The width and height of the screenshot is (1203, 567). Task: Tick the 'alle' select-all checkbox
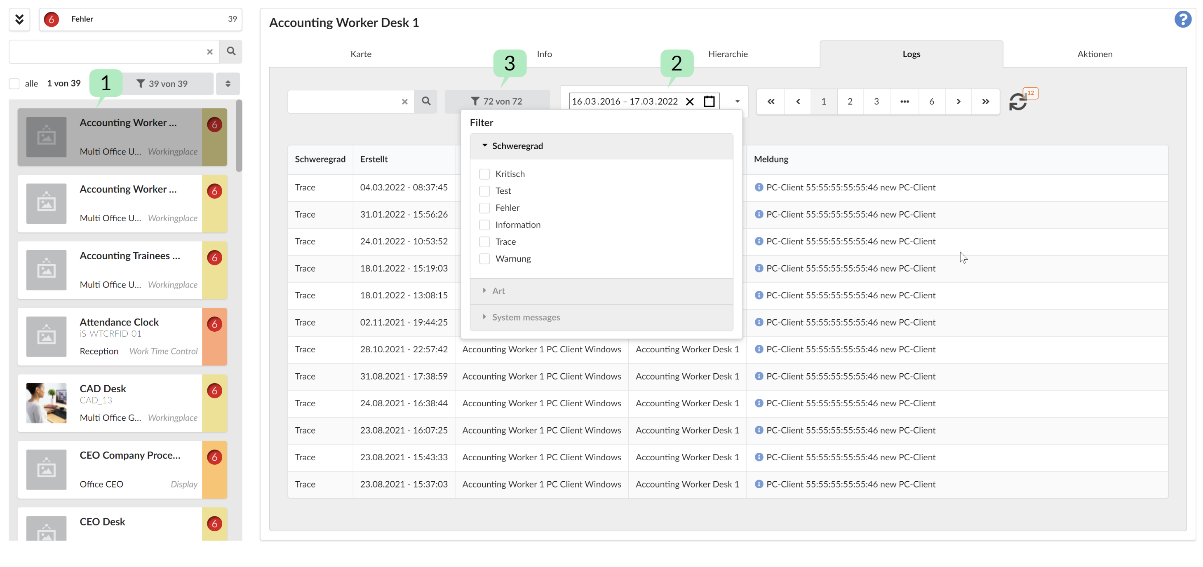point(14,84)
